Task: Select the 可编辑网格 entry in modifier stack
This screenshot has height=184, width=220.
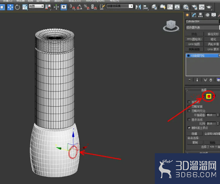Action: [x=203, y=56]
